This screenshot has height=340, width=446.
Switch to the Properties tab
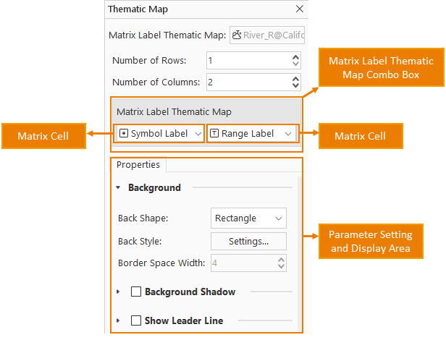coord(138,165)
